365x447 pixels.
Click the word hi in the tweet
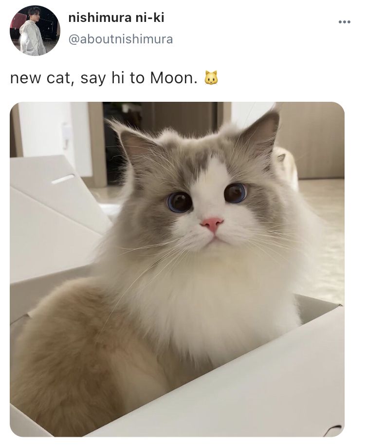coord(118,78)
